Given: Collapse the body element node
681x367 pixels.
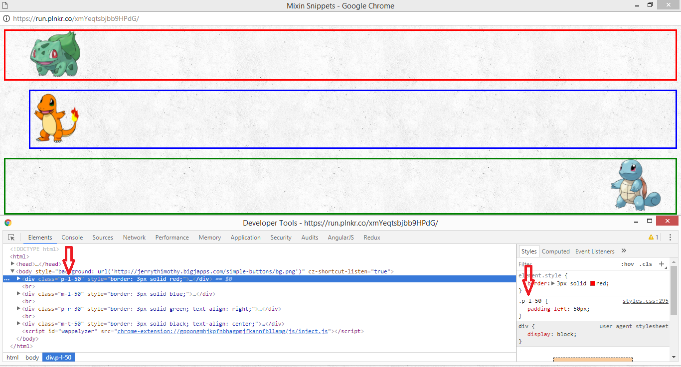Looking at the screenshot, I should pos(13,271).
